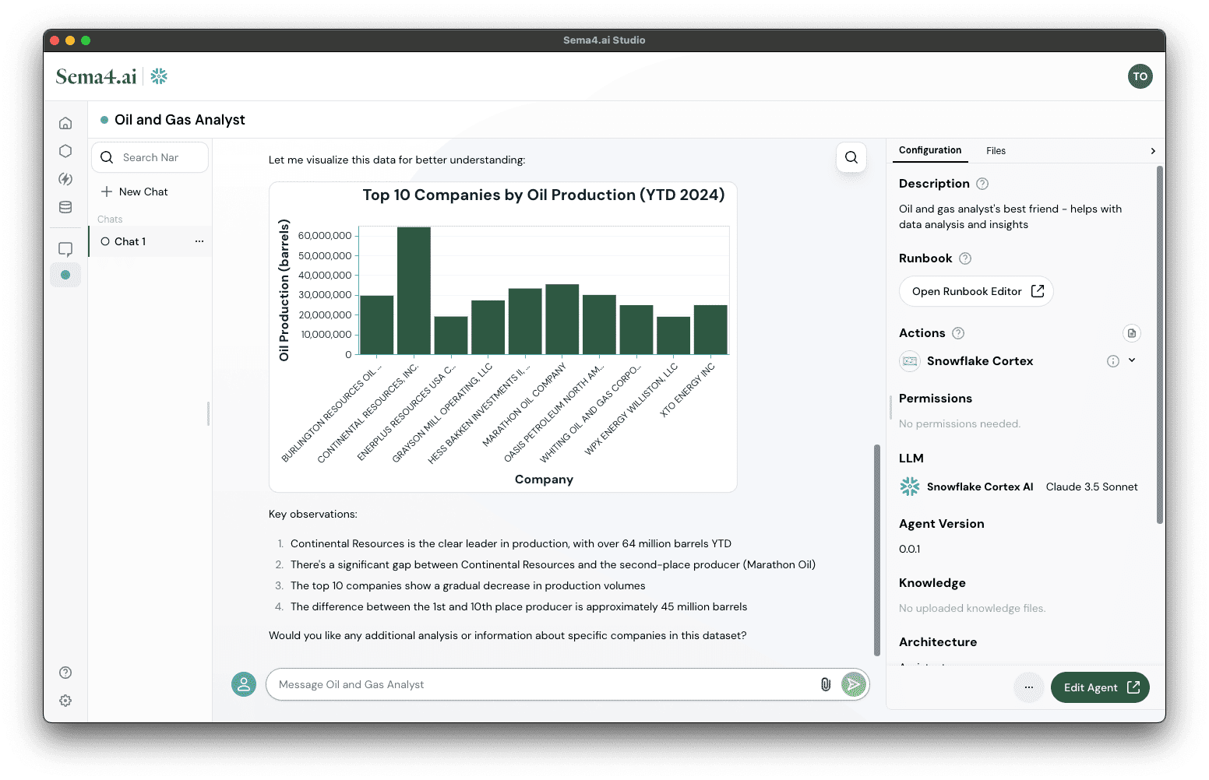Click the Snowflake Cortex info icon
Image resolution: width=1209 pixels, height=780 pixels.
click(1113, 361)
